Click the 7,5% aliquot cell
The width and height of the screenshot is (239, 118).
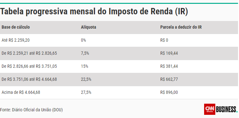85,53
